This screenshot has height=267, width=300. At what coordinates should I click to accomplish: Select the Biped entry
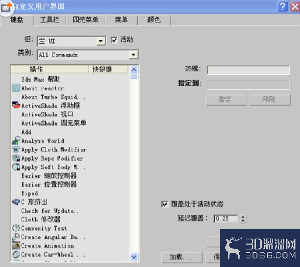(x=30, y=193)
